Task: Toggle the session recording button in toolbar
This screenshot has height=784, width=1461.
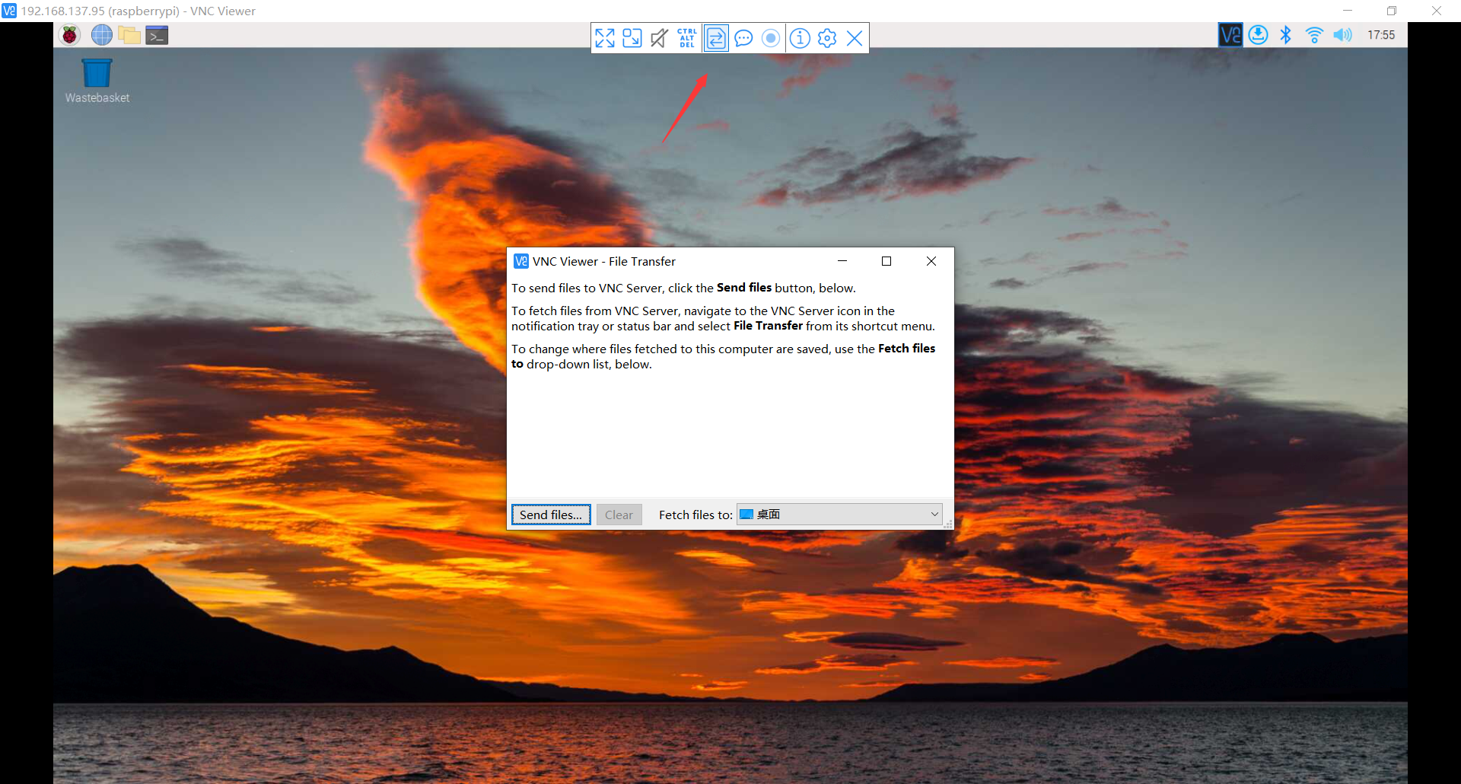Action: point(771,38)
